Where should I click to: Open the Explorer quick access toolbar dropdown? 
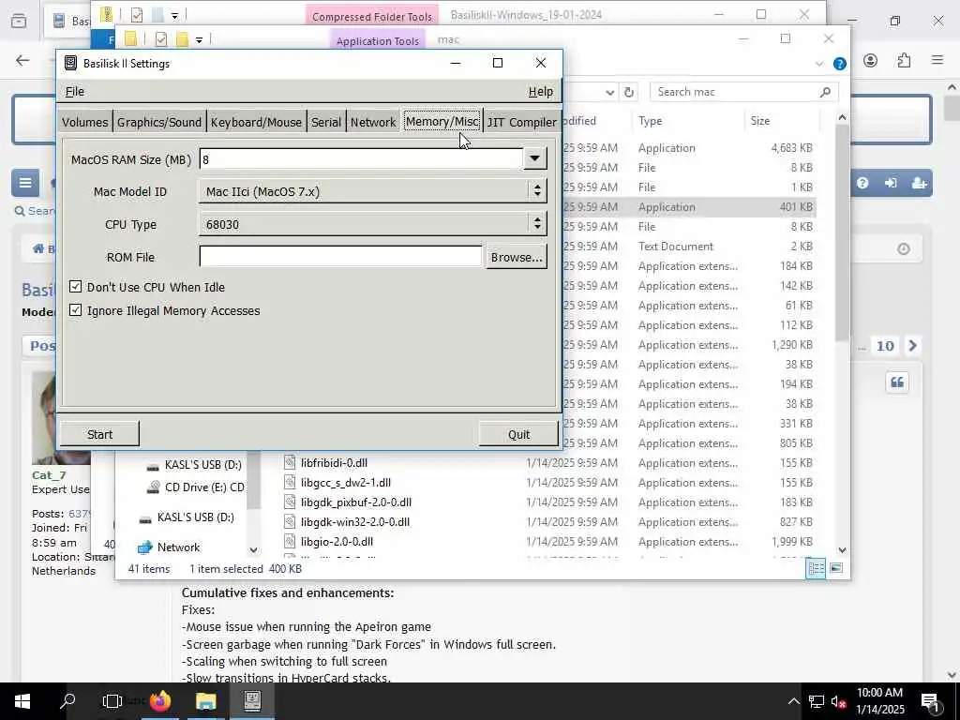click(x=199, y=40)
